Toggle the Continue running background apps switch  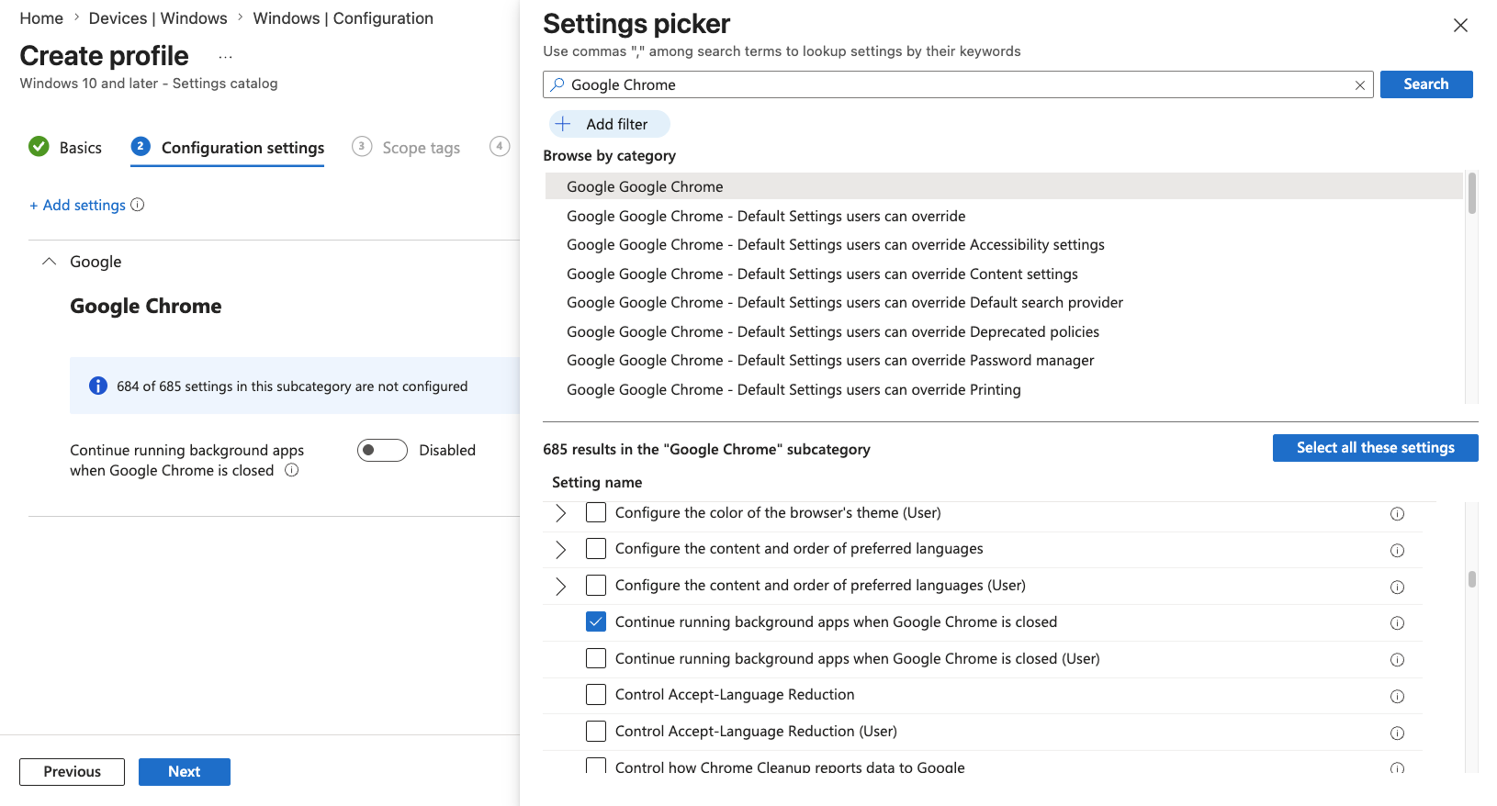click(382, 450)
